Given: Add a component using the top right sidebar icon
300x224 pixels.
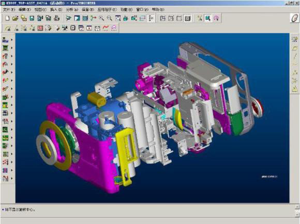Looking at the screenshot, I should coord(295,39).
